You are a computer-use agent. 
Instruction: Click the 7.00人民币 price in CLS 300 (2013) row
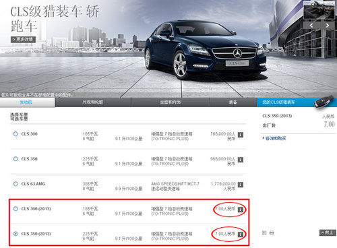click(x=225, y=209)
